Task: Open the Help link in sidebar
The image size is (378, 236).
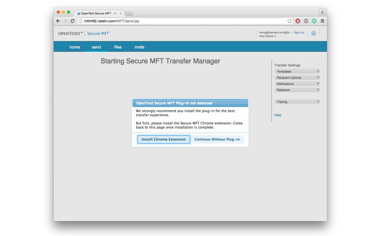Action: 278,115
